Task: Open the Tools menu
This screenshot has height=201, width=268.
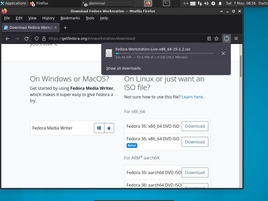Action: click(x=90, y=18)
